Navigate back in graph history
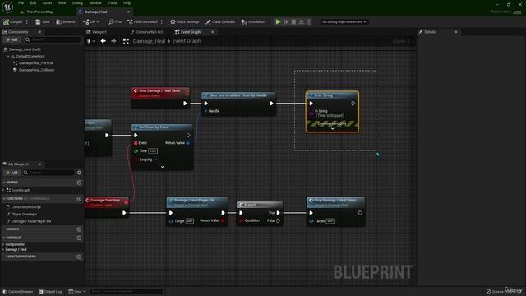 pyautogui.click(x=104, y=41)
